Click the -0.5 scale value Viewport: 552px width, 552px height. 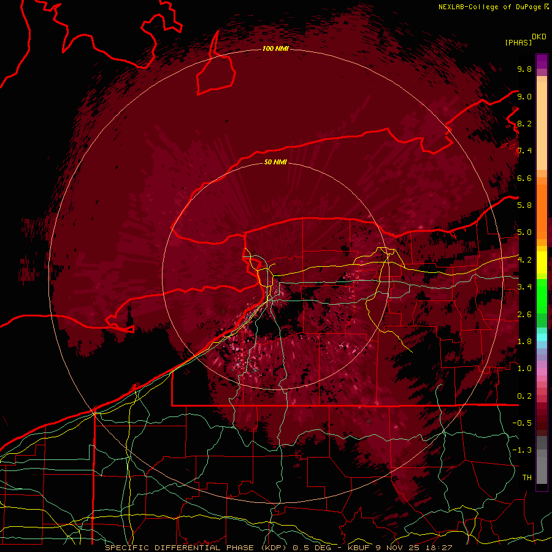[x=522, y=423]
